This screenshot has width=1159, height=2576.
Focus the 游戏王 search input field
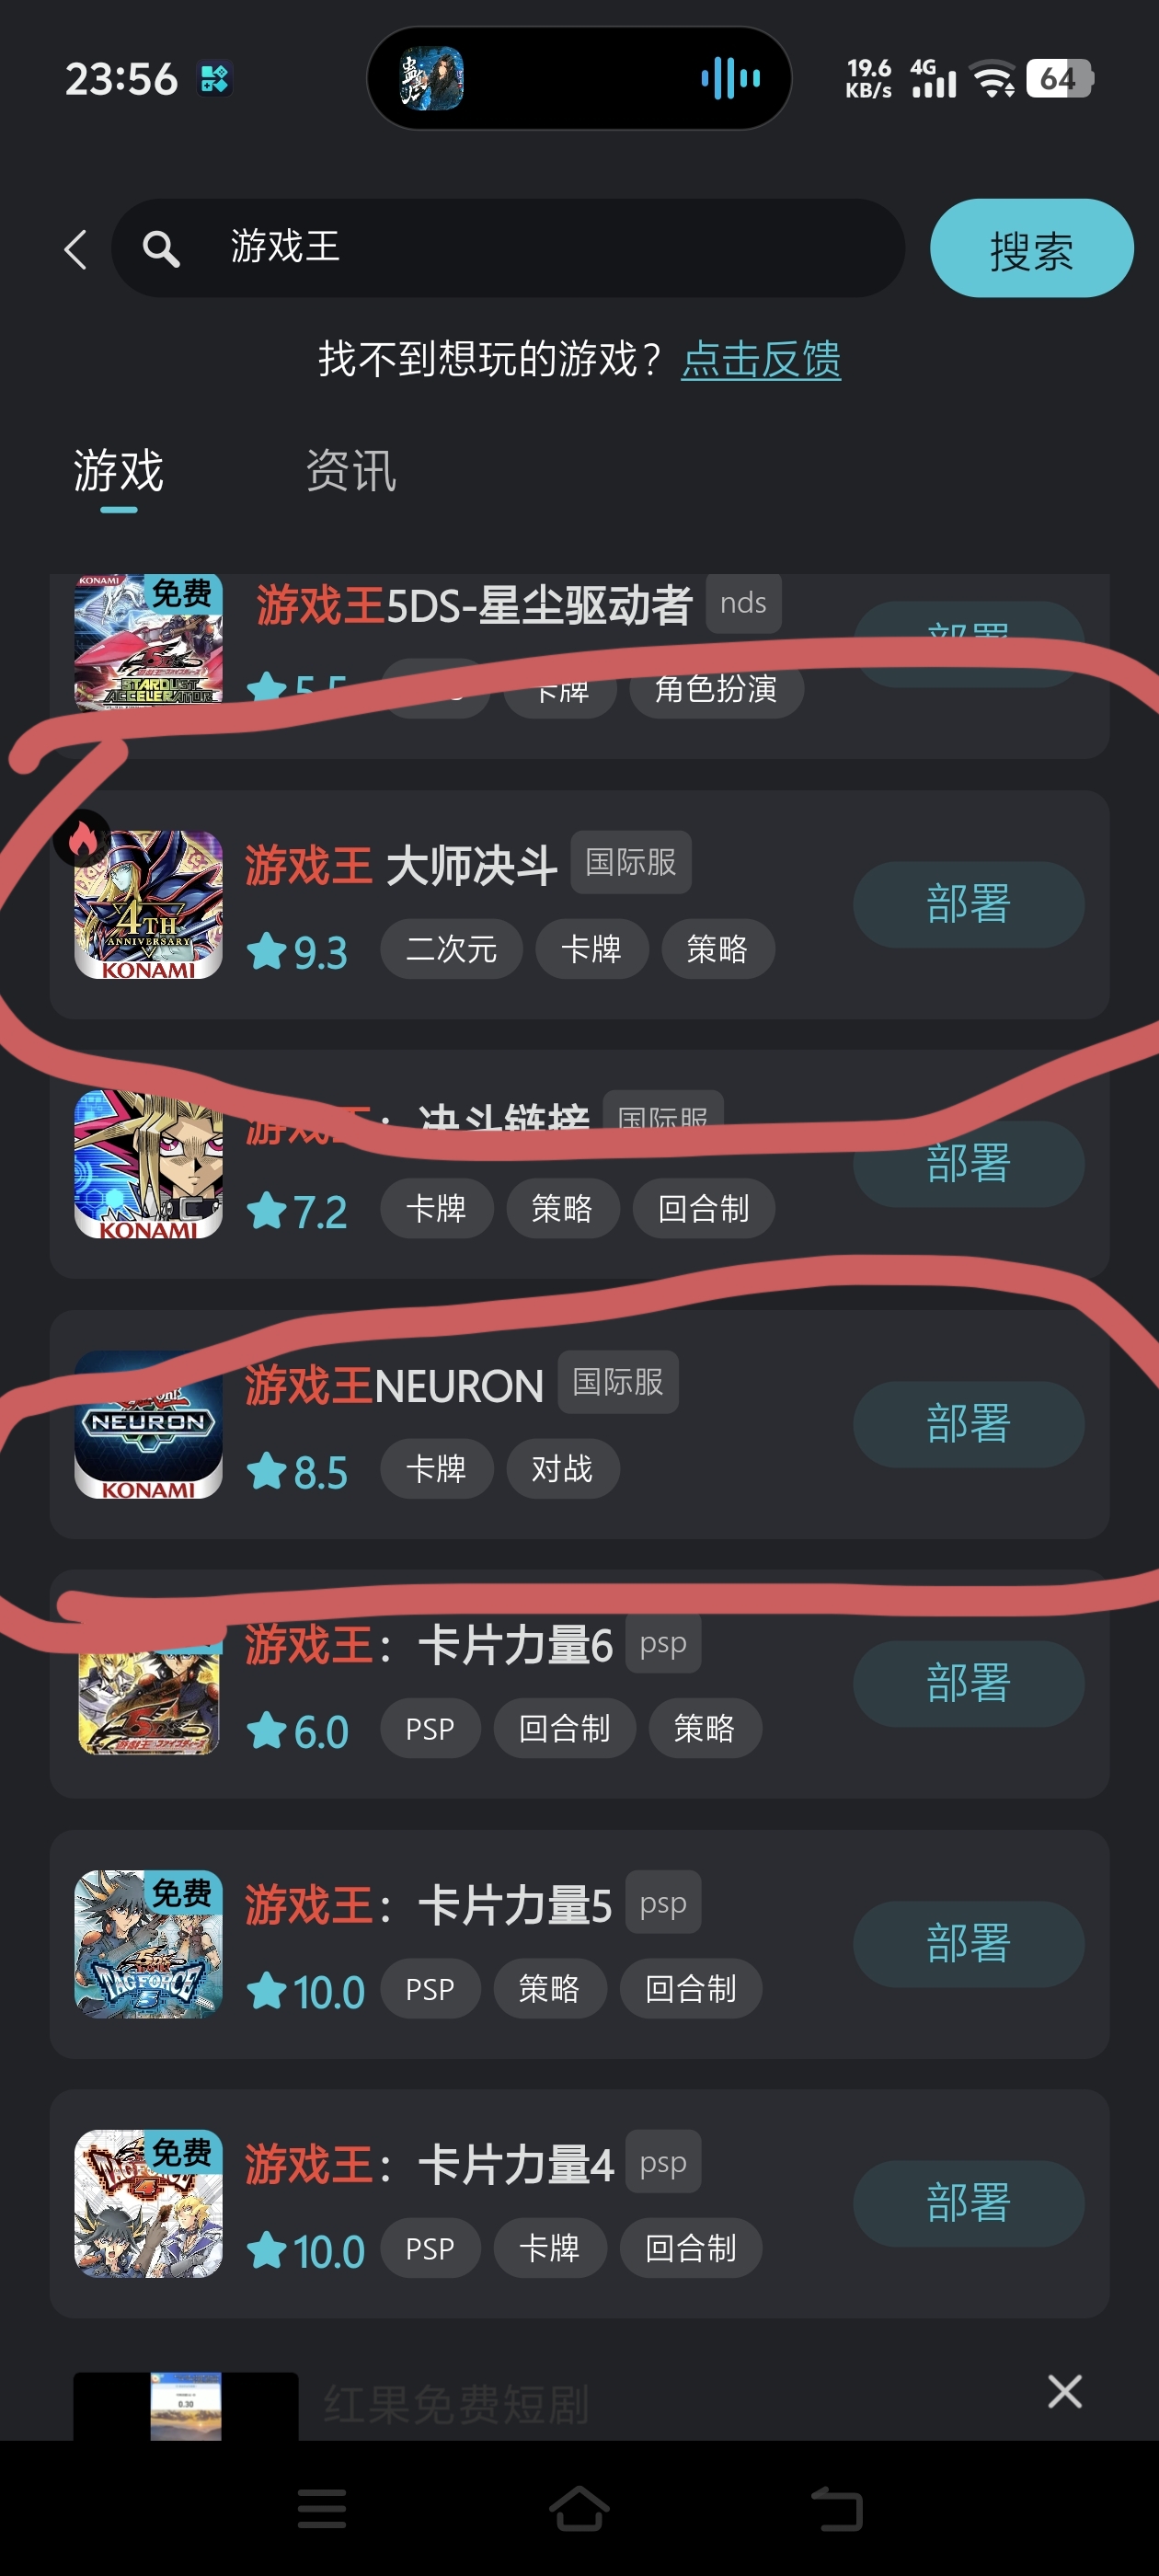[x=508, y=248]
